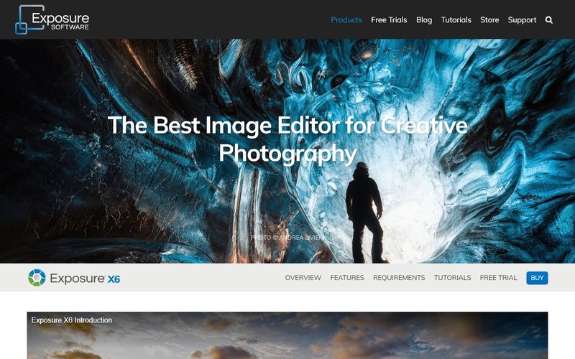Click the Exposure X6 Introduction video title
Screen dimensions: 575x359
click(x=72, y=320)
